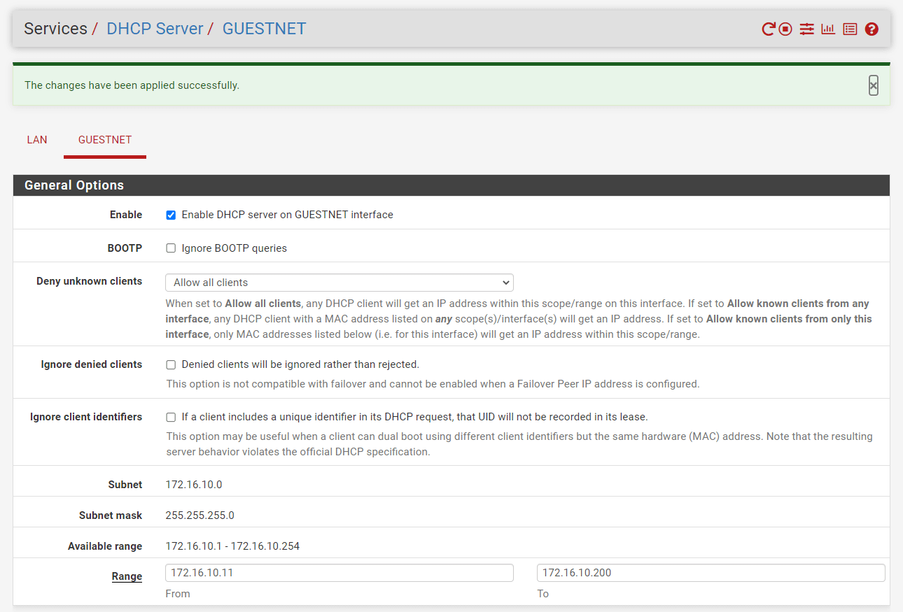Open related status chart icon
The image size is (903, 612).
pos(828,29)
